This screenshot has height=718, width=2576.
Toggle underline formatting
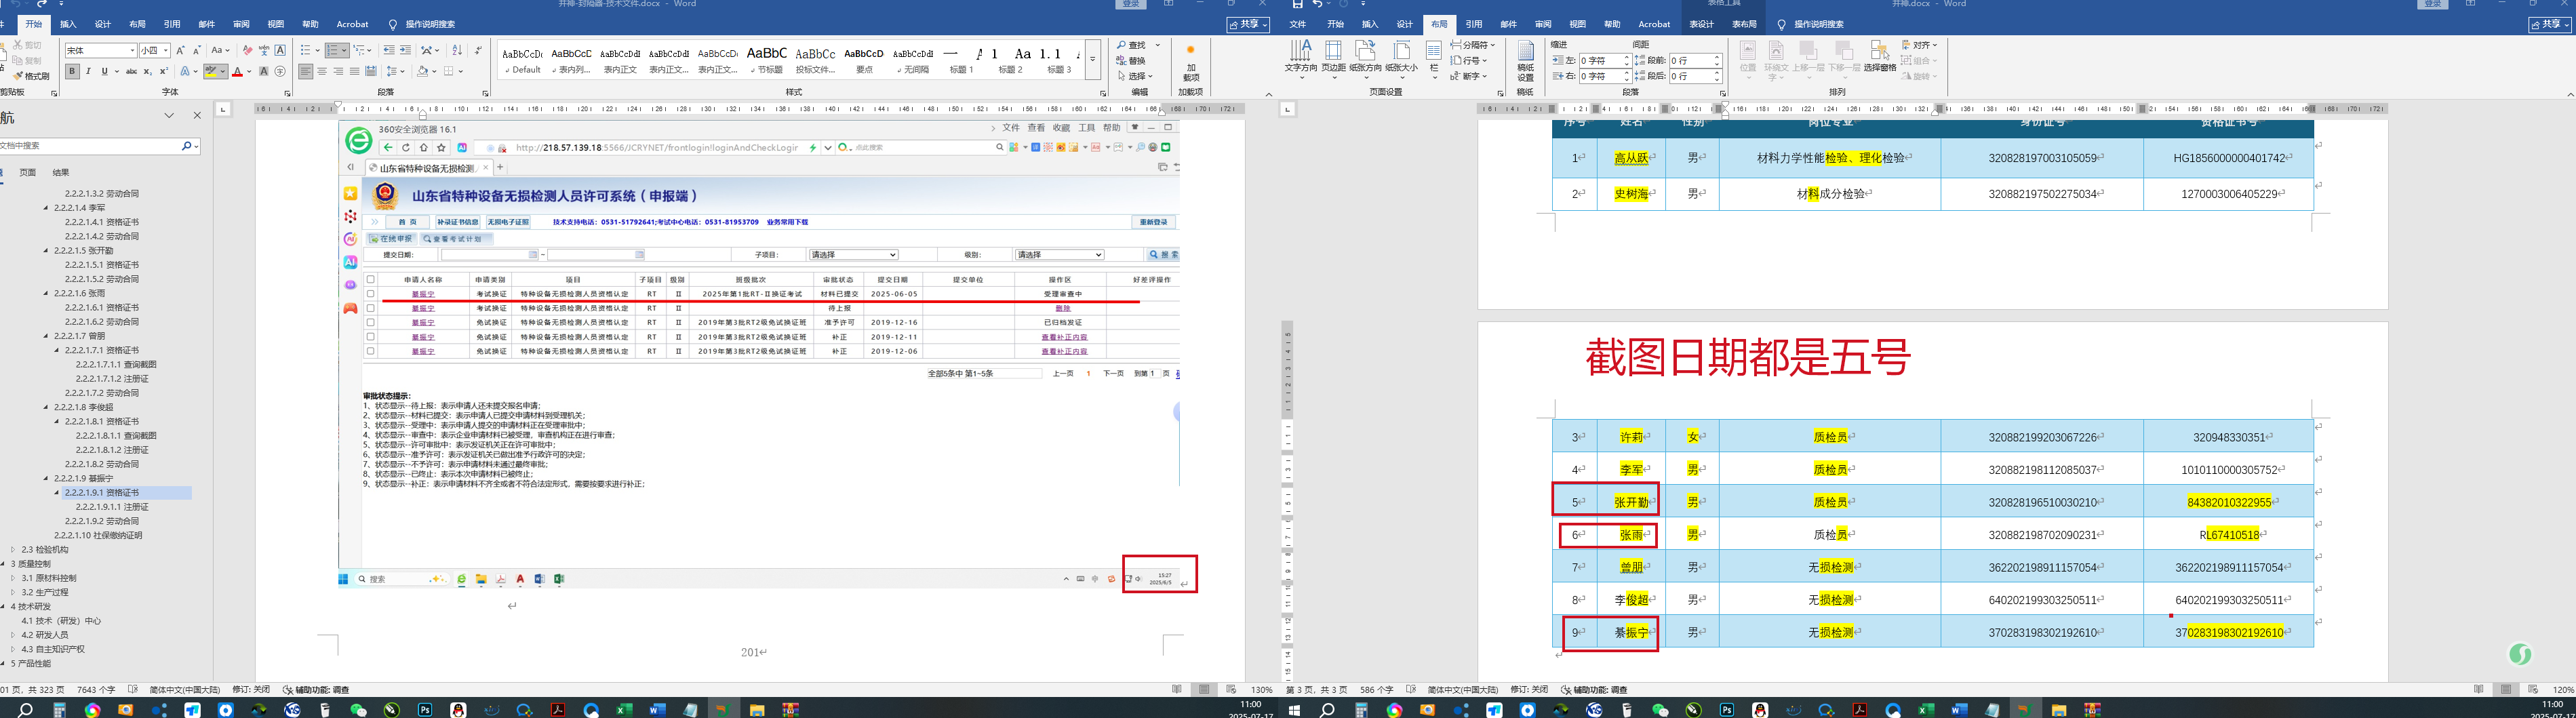click(104, 72)
